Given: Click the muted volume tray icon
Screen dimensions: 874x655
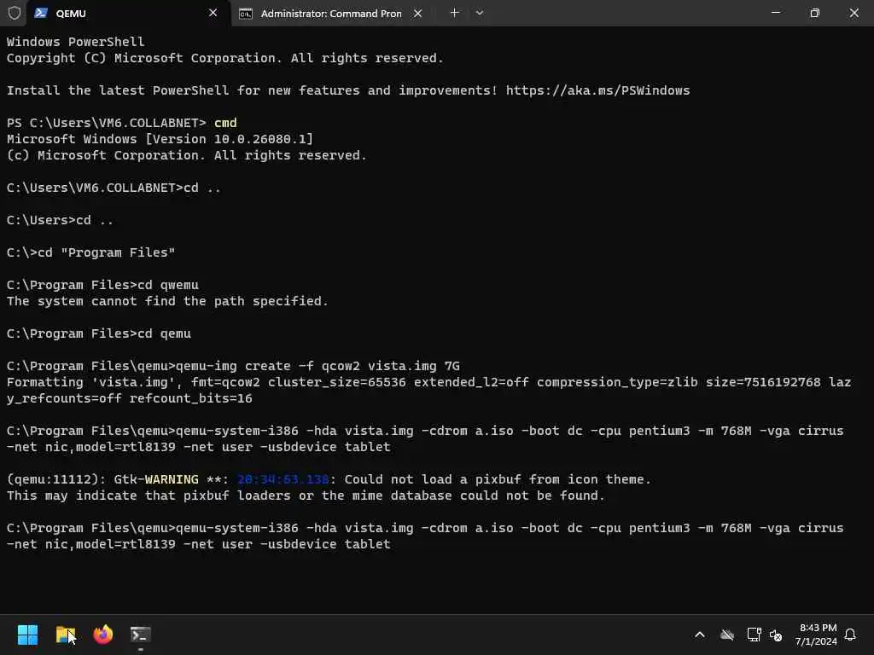Looking at the screenshot, I should [x=776, y=635].
